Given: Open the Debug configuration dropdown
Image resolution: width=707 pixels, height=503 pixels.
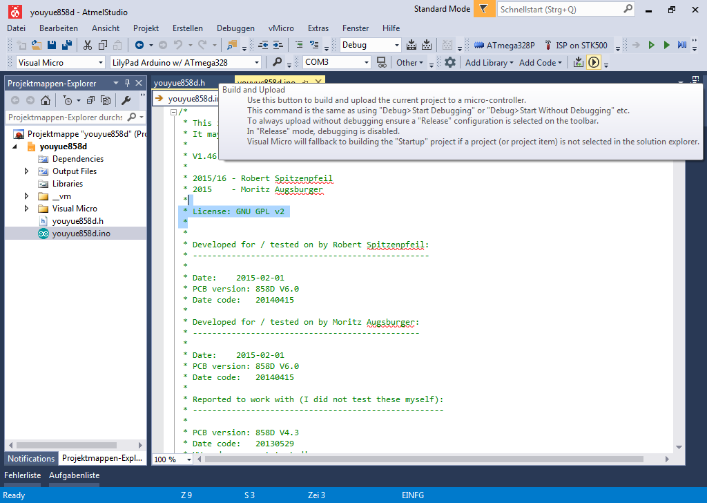Looking at the screenshot, I should (x=396, y=45).
